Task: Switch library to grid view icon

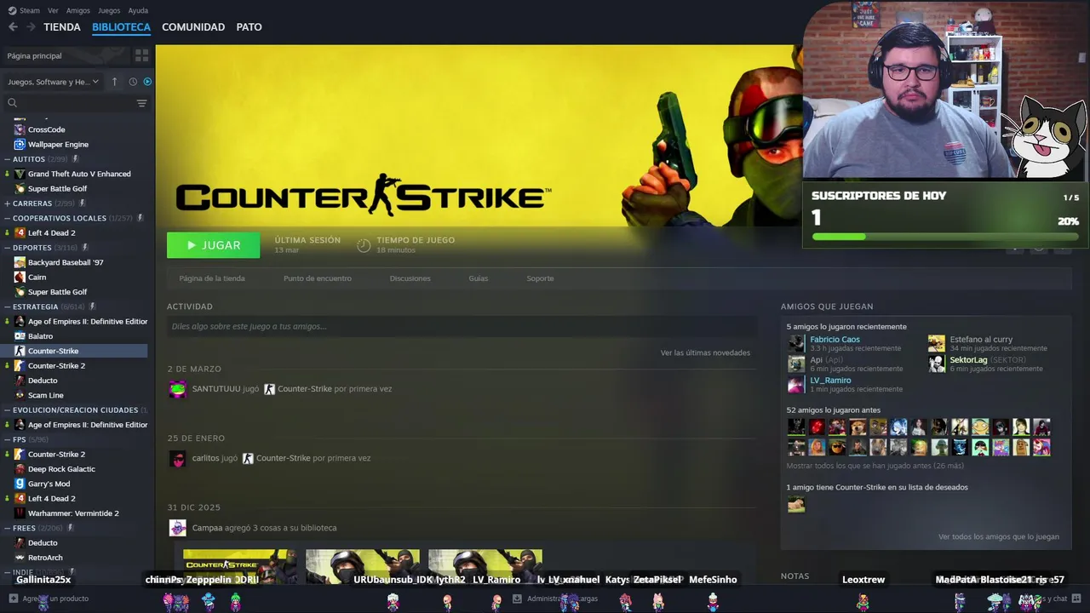Action: [141, 55]
